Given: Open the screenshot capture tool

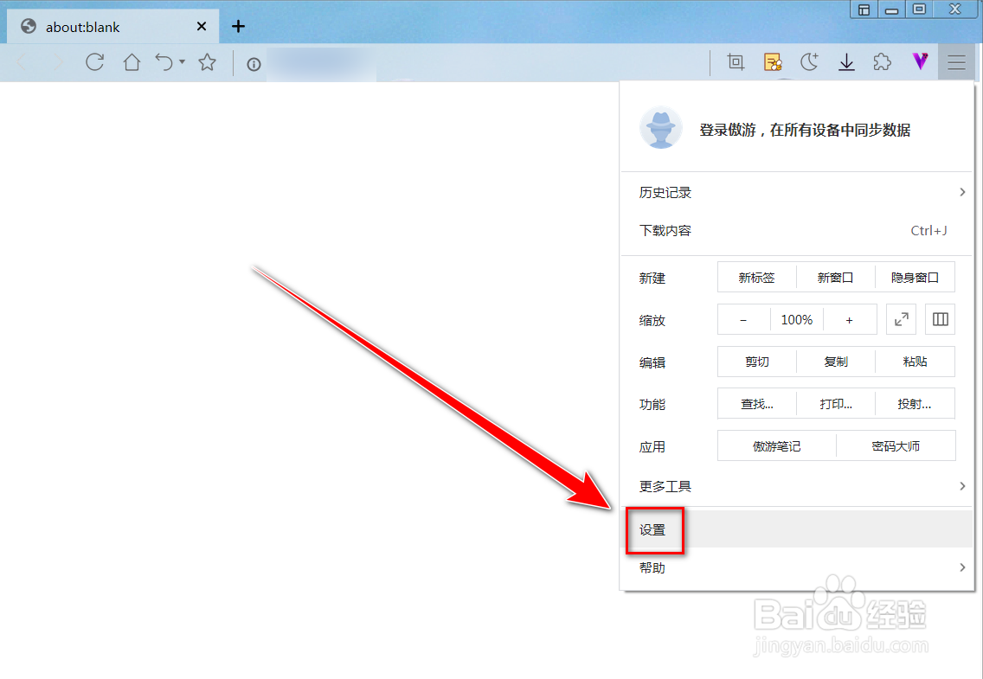Looking at the screenshot, I should 735,61.
